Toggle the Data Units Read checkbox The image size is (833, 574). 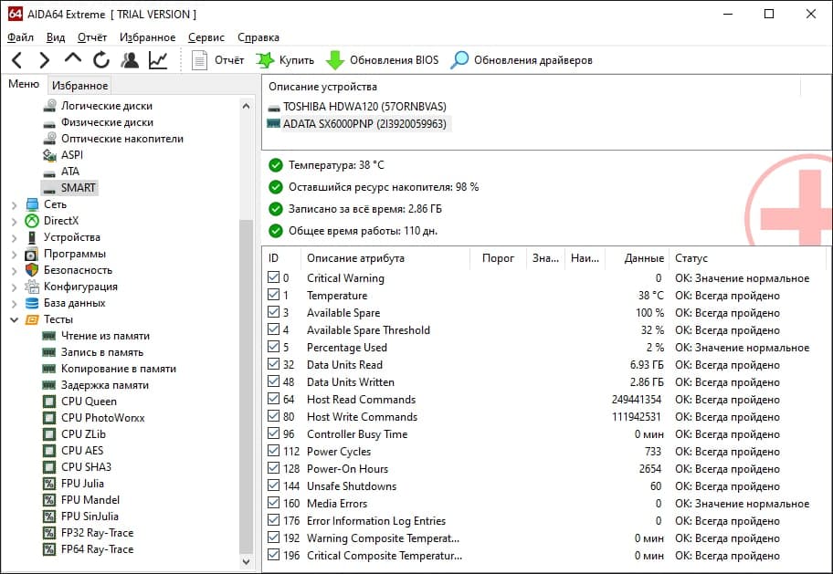pos(274,364)
